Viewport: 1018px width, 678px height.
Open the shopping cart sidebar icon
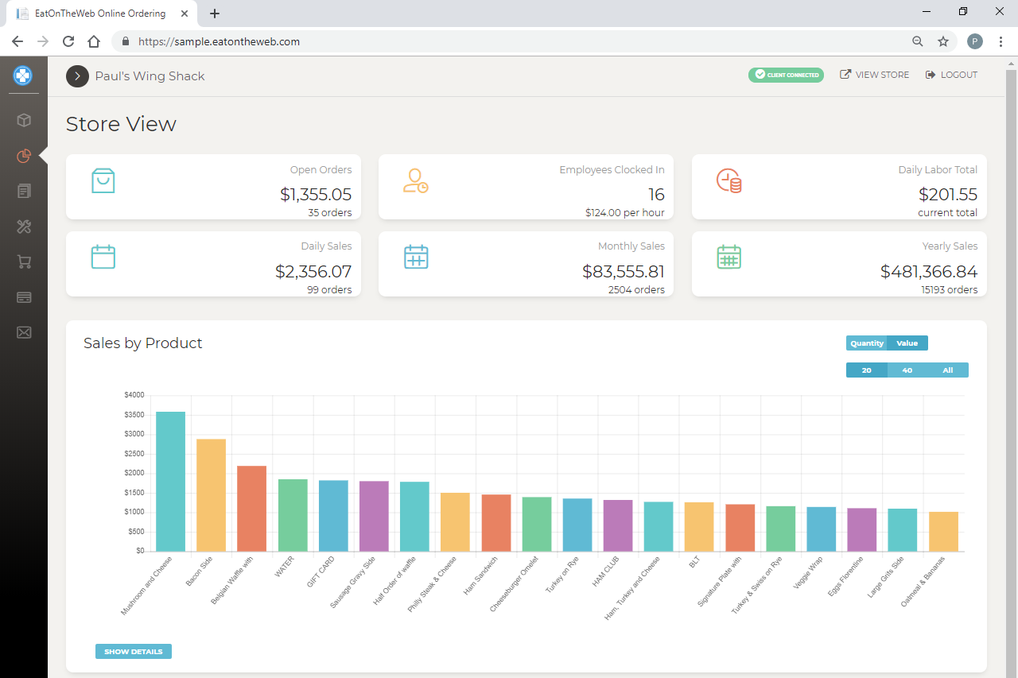24,262
